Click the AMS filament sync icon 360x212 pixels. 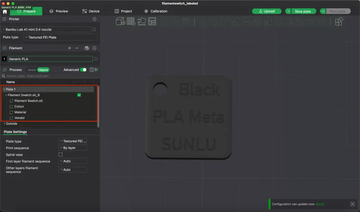pos(86,48)
